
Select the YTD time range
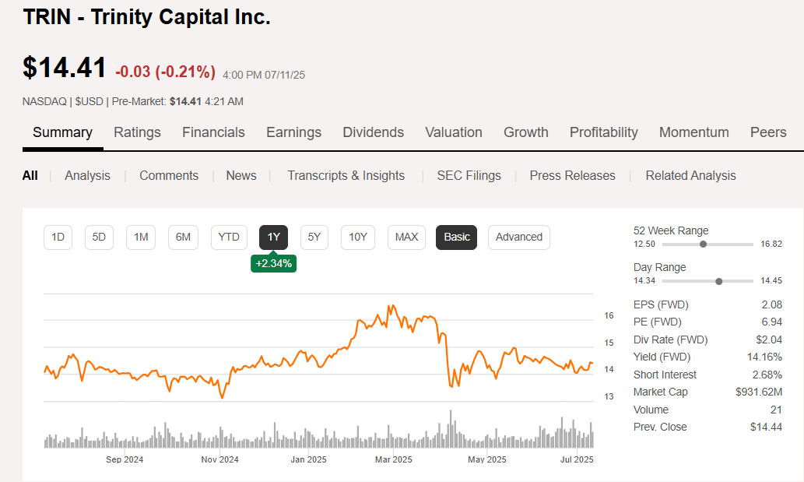point(229,237)
